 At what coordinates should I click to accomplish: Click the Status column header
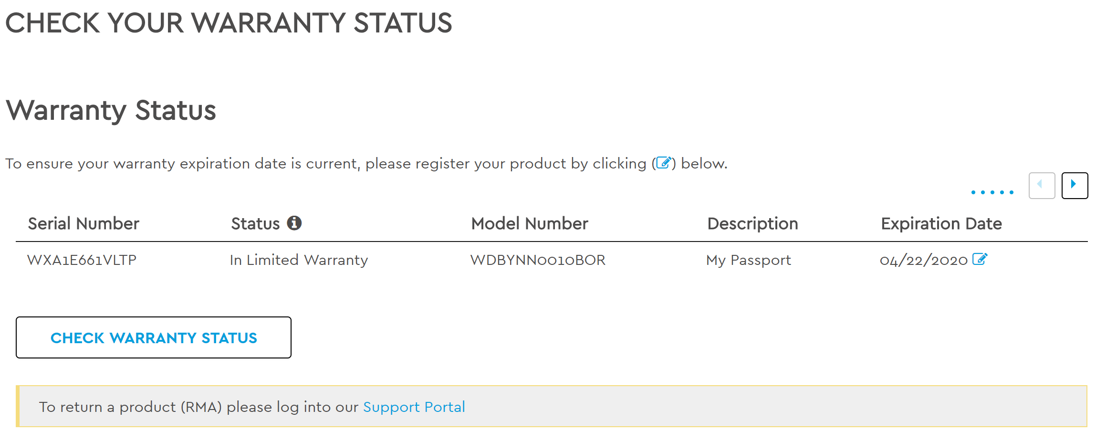(x=255, y=223)
